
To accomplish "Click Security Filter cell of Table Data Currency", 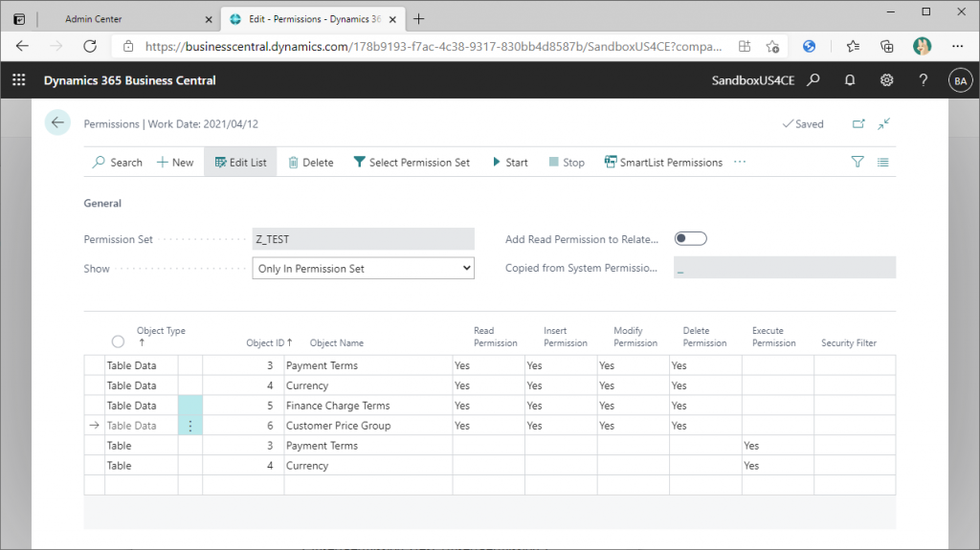I will pos(855,385).
